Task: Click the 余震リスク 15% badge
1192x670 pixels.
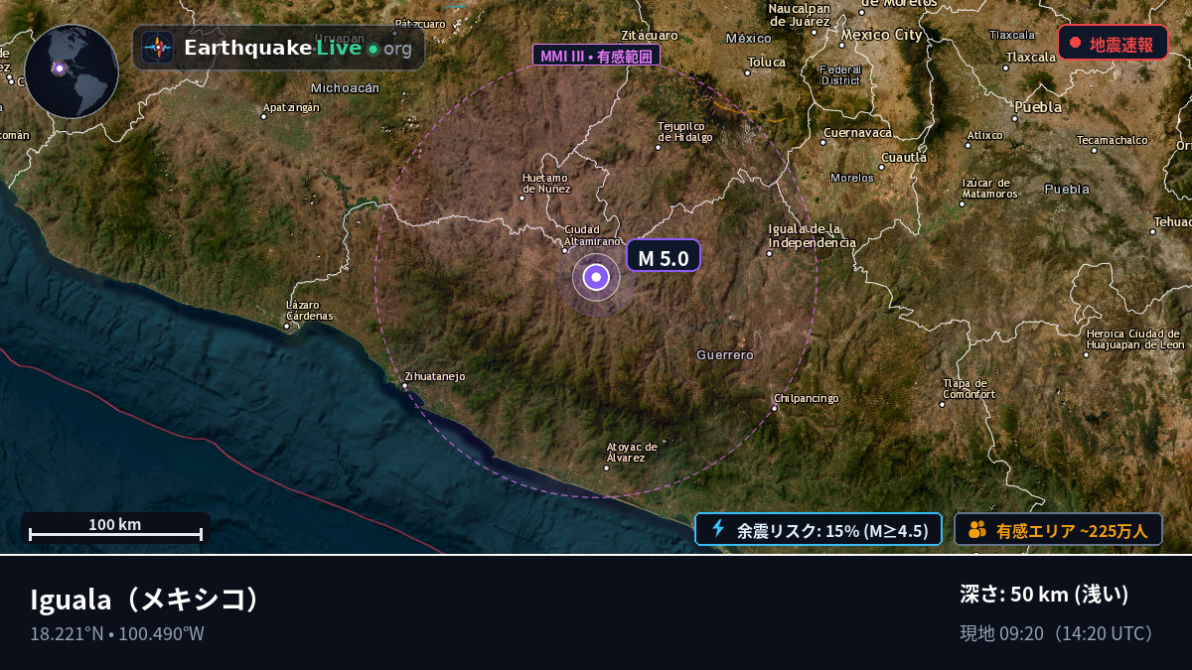Action: (819, 529)
